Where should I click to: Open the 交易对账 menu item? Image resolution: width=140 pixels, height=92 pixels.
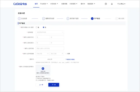click(x=64, y=4)
